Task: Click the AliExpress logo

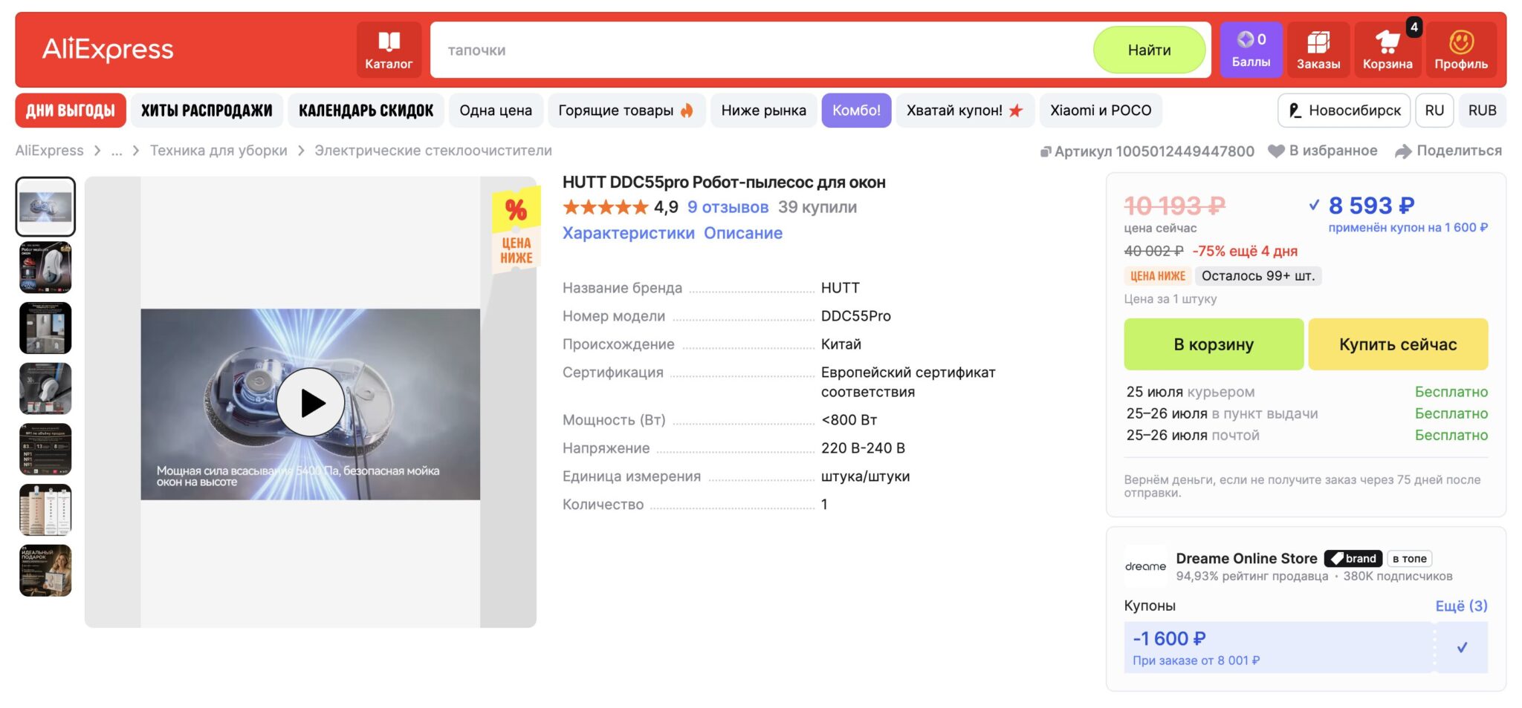Action: (x=108, y=50)
